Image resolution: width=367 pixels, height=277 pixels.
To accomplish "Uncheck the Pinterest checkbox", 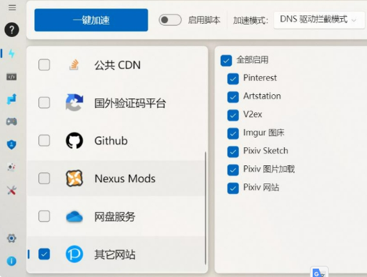I will pos(233,79).
